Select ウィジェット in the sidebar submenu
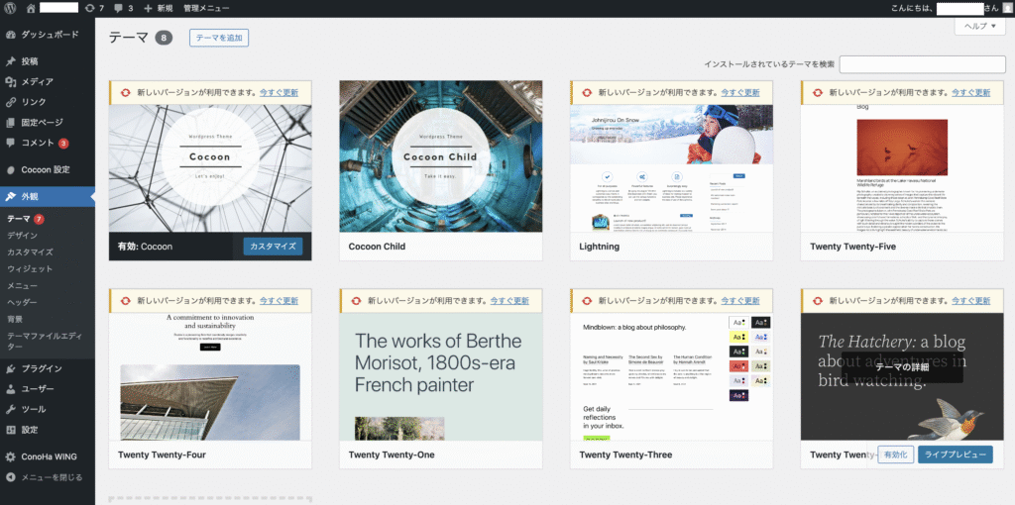 click(x=30, y=268)
